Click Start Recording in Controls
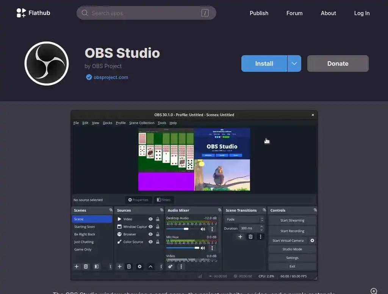Image resolution: width=388 pixels, height=294 pixels. pyautogui.click(x=292, y=231)
